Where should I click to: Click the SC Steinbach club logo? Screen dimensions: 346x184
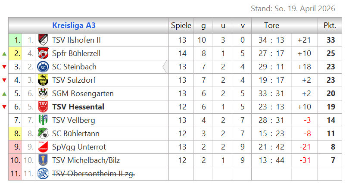click(42, 67)
